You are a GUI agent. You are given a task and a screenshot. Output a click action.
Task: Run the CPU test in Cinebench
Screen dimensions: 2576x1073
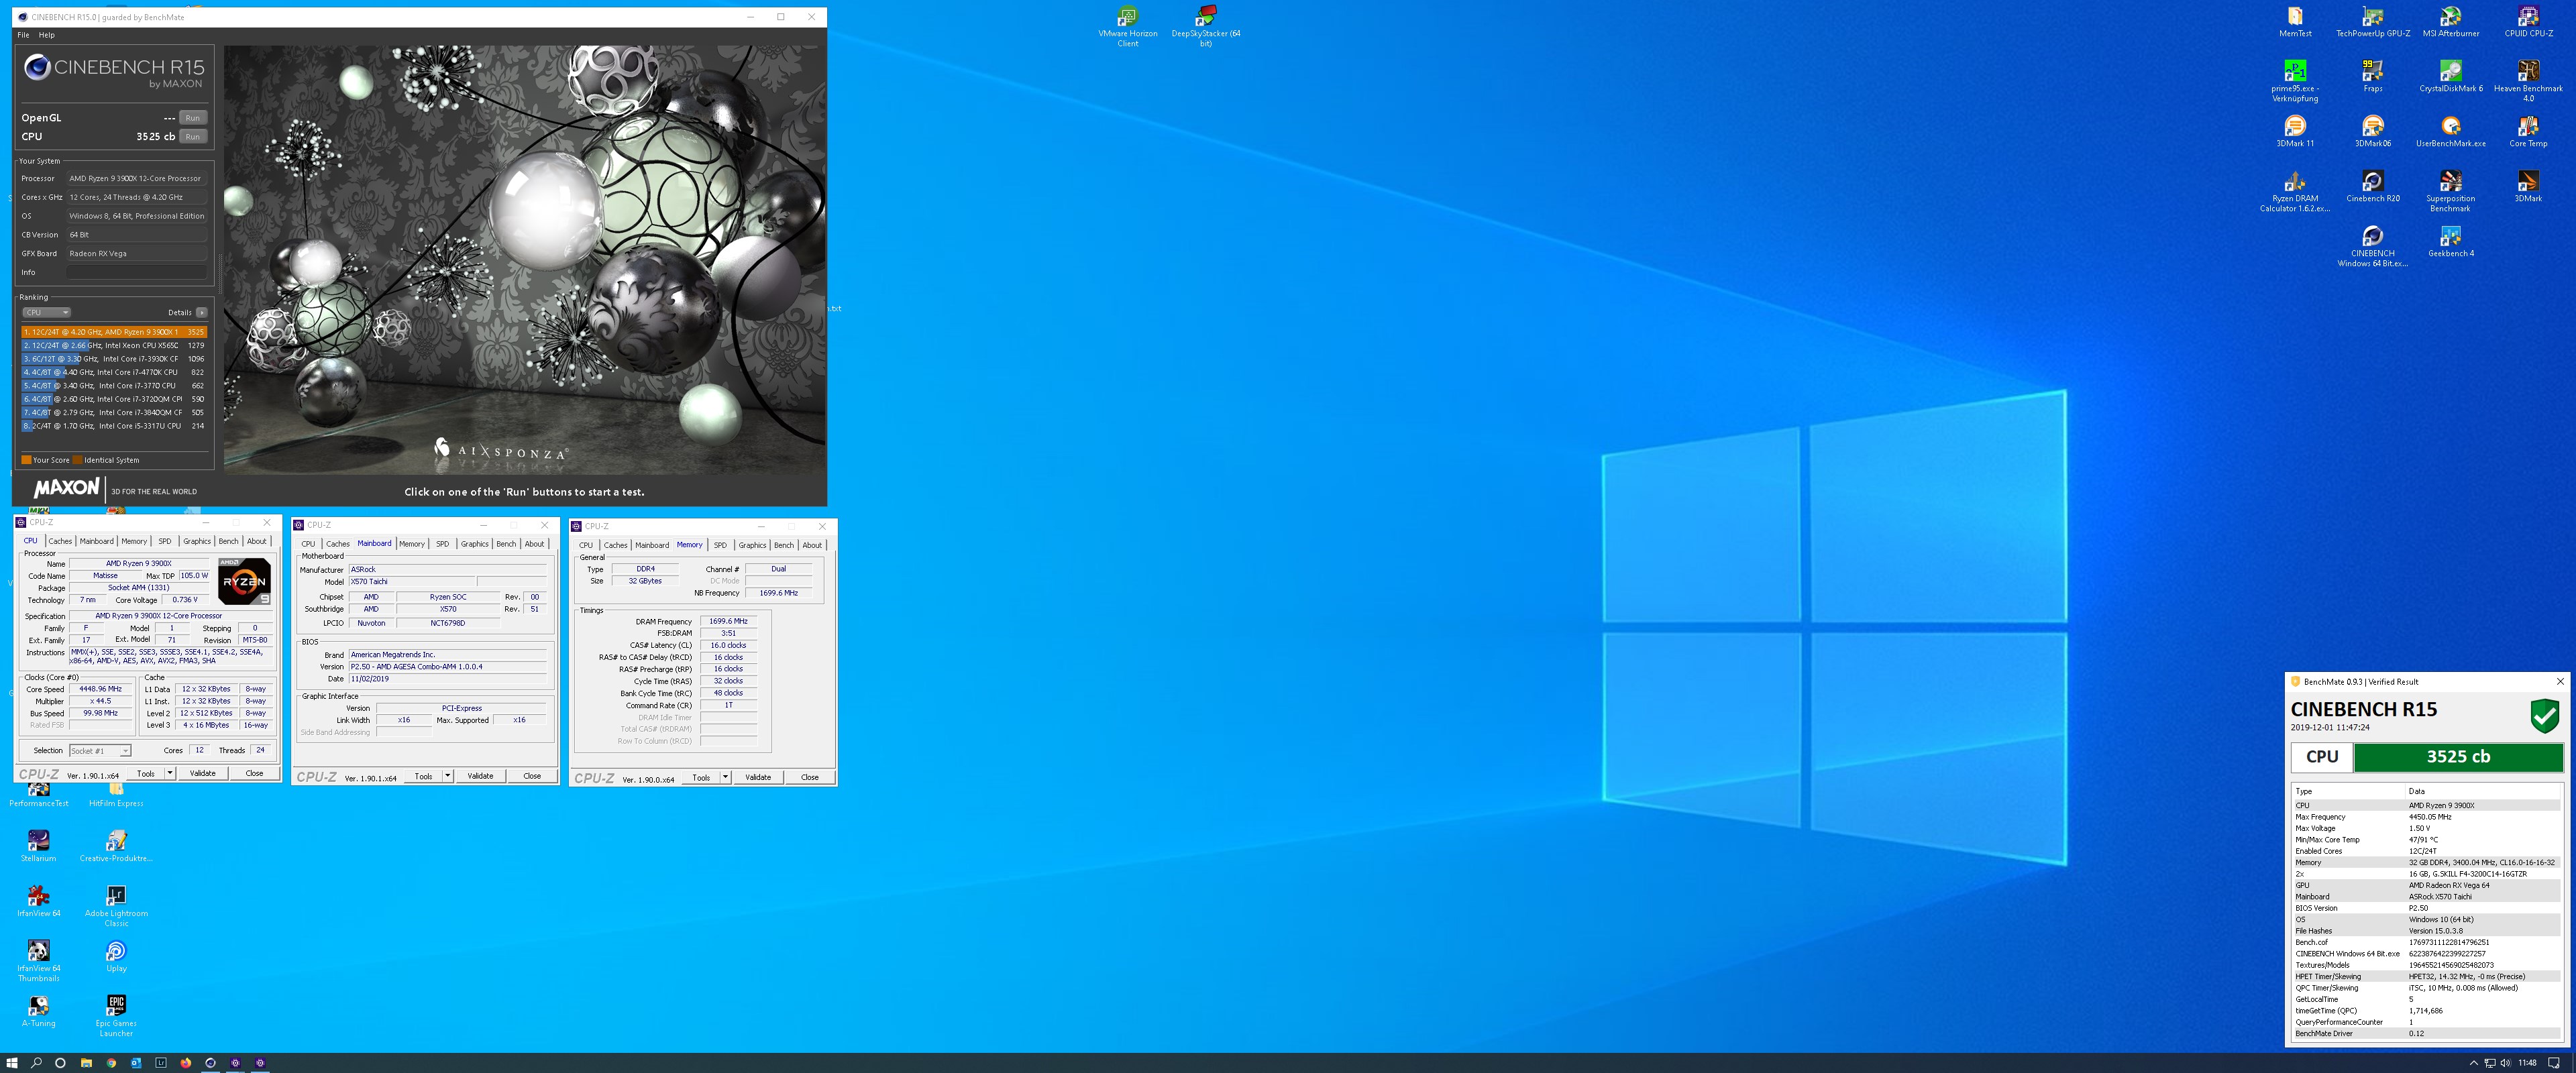point(193,137)
